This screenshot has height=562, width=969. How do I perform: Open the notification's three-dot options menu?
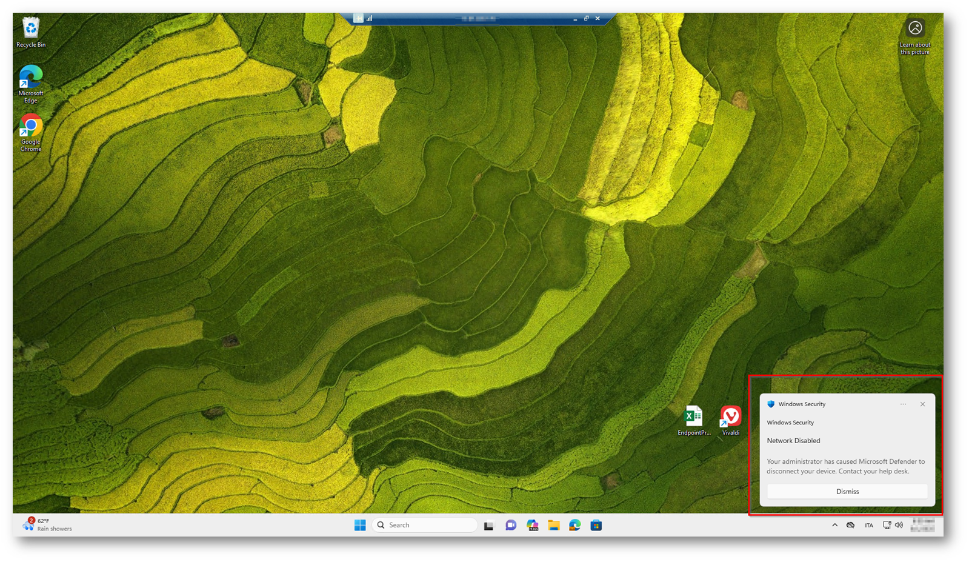click(903, 404)
